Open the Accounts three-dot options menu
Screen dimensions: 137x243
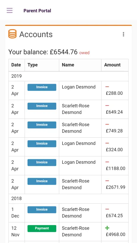[x=123, y=34]
